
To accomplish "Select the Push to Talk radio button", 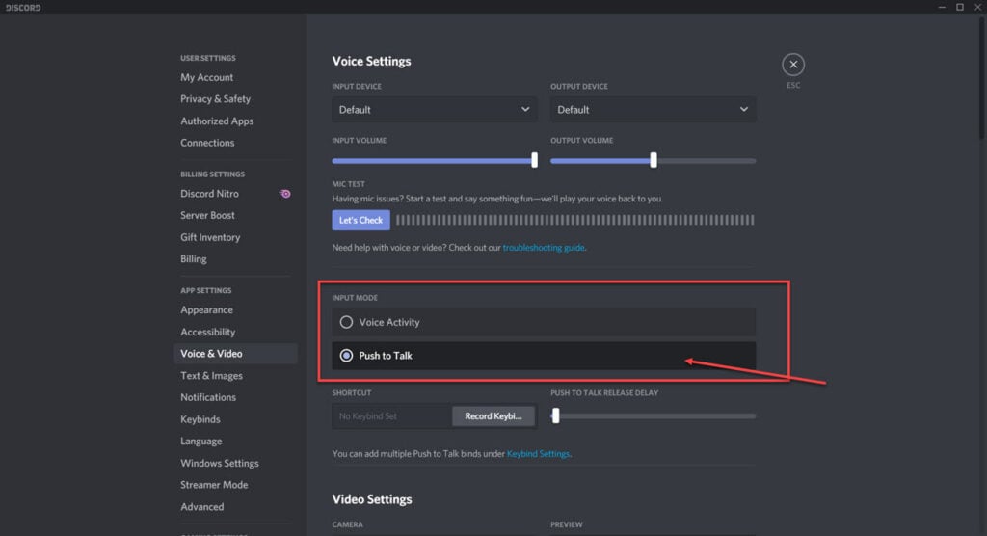I will tap(346, 355).
